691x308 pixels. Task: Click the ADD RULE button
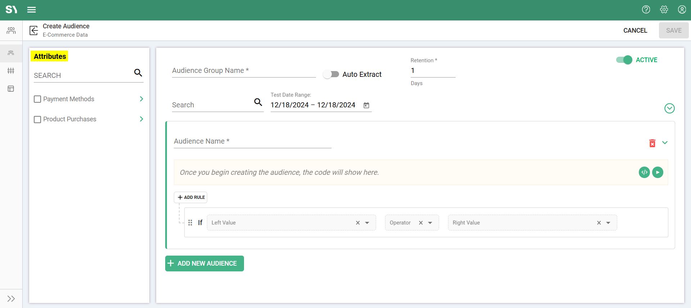tap(191, 197)
